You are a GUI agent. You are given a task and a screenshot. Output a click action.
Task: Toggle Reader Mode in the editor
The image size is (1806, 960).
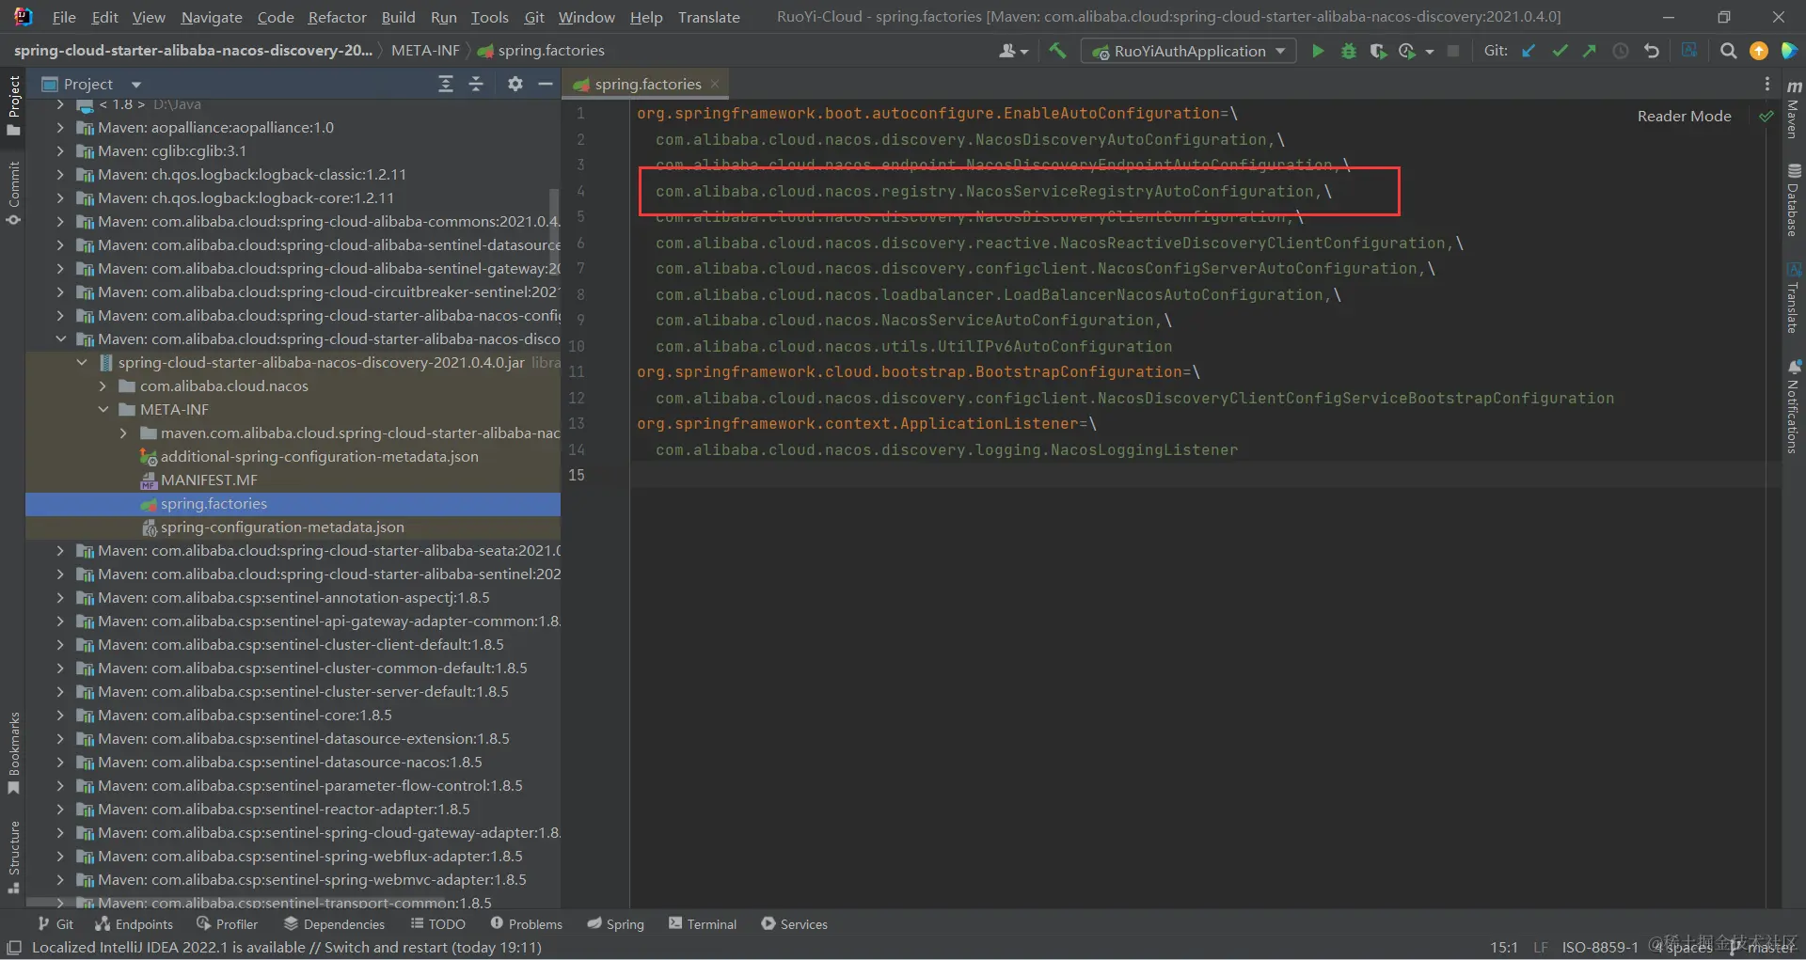click(1684, 117)
